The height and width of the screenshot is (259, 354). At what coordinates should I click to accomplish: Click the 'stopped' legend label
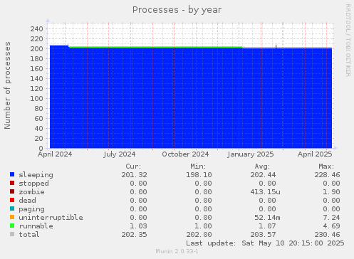pos(33,184)
